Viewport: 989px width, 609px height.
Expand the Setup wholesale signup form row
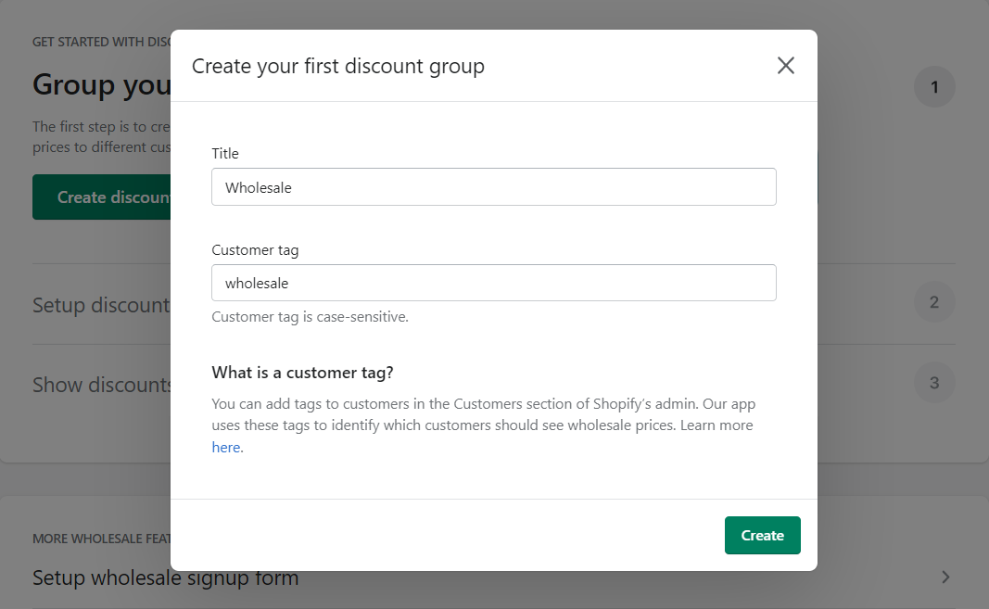click(x=165, y=577)
